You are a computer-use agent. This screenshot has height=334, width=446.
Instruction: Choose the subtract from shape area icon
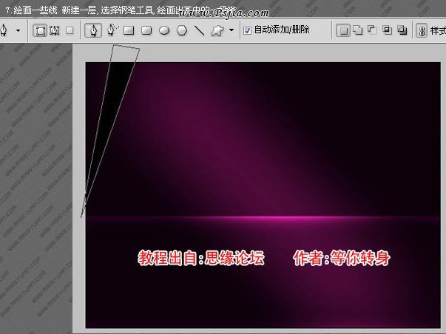click(x=372, y=30)
